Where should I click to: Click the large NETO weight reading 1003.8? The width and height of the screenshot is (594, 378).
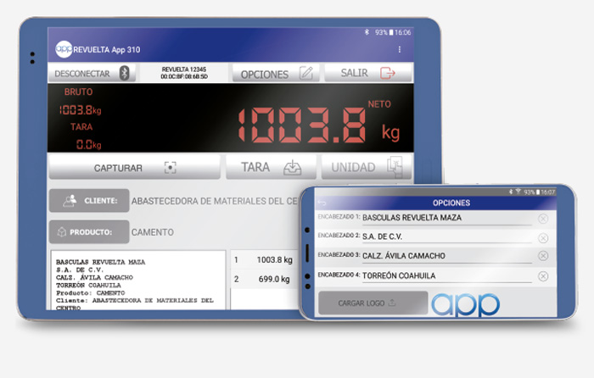[302, 125]
